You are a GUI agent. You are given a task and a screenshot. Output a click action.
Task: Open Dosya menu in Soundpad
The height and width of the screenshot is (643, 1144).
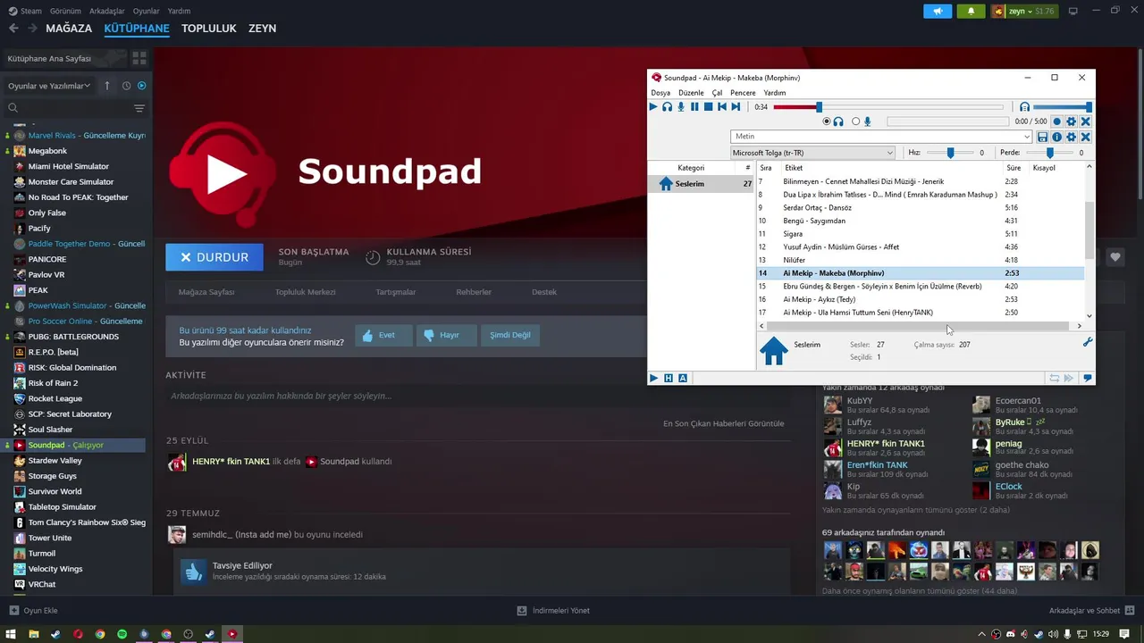click(x=660, y=93)
